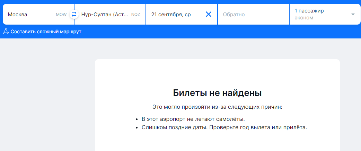
Task: Expand the passenger dropdown arrow
Action: [353, 15]
